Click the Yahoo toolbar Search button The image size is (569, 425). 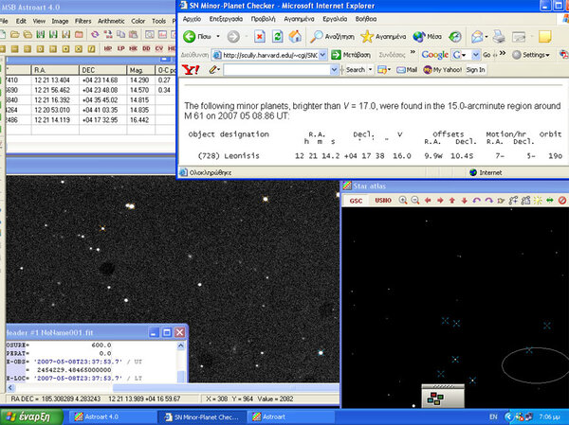click(x=355, y=69)
